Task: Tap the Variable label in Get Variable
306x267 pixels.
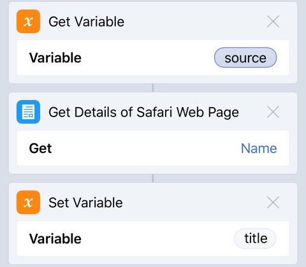Action: tap(55, 58)
